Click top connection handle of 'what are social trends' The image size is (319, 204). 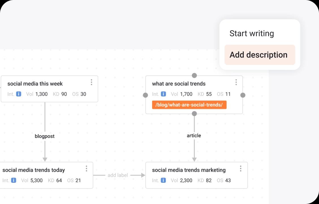pyautogui.click(x=194, y=75)
